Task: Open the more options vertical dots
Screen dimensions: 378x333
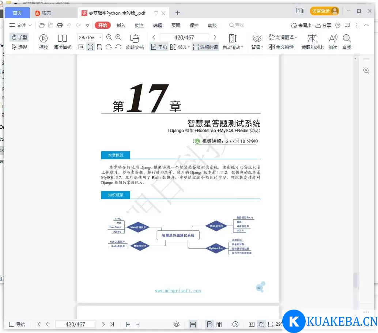Action: 357,25
